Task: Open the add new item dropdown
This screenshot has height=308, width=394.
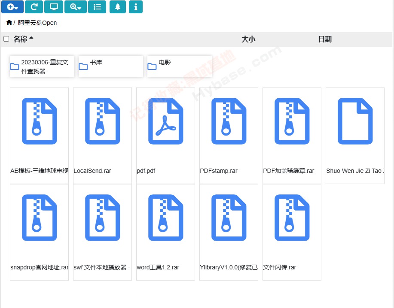Action: 12,7
